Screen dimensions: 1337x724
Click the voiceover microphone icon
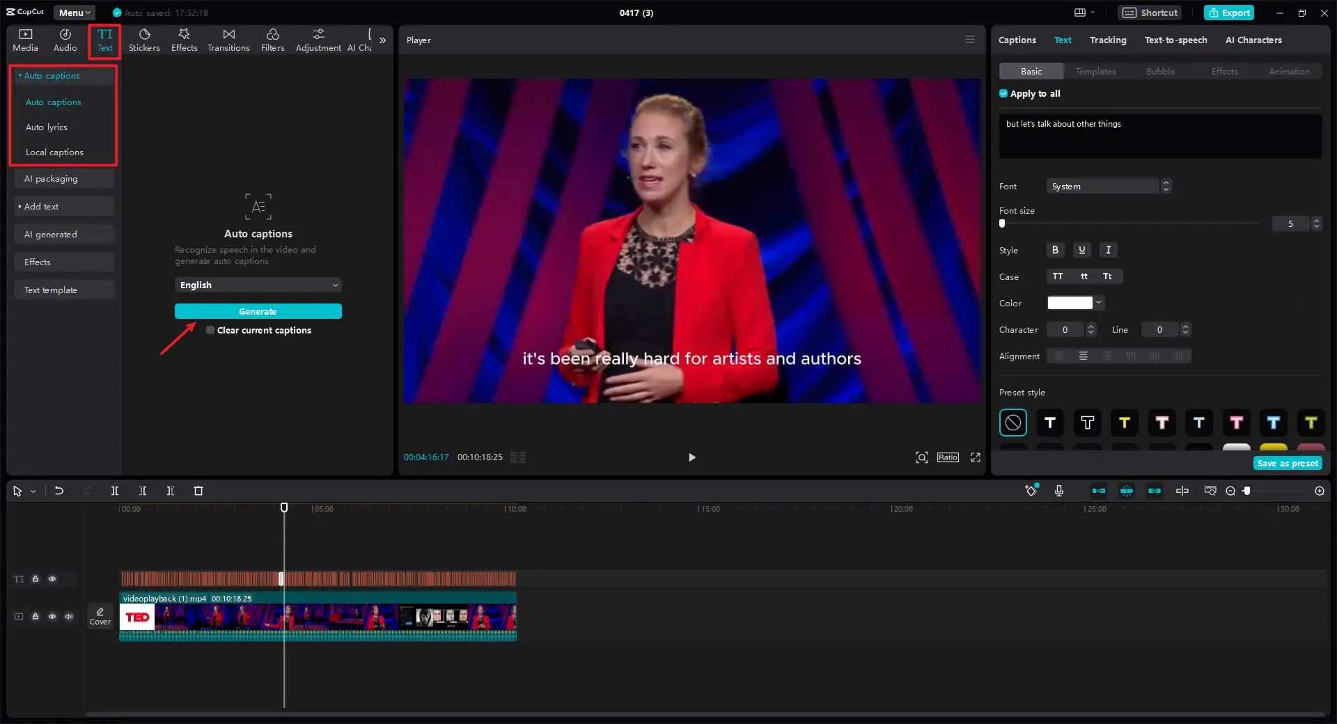click(x=1058, y=491)
